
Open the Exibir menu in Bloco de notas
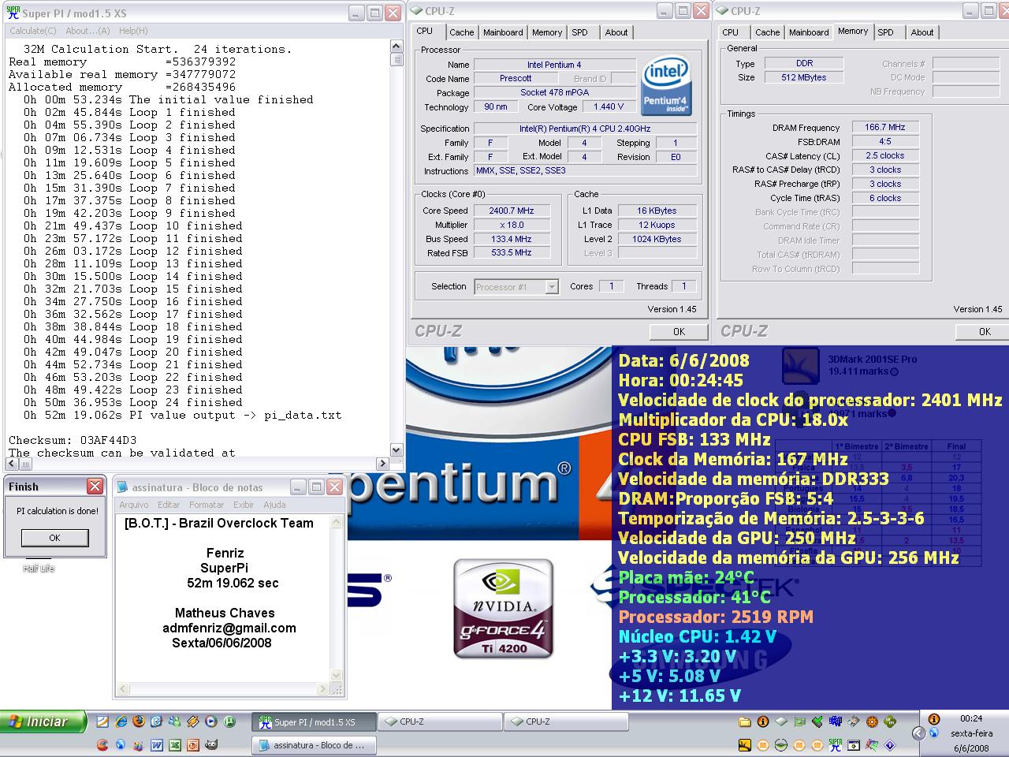pyautogui.click(x=244, y=505)
